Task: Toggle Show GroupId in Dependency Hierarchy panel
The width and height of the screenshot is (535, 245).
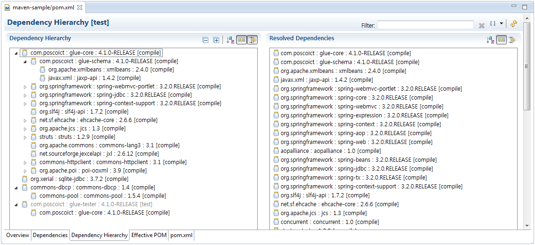Action: click(x=242, y=40)
